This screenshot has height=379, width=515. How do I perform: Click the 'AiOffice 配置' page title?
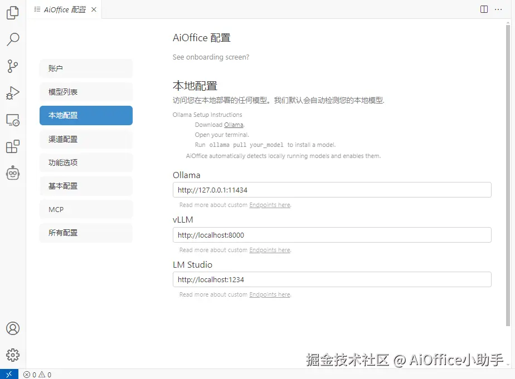(202, 38)
